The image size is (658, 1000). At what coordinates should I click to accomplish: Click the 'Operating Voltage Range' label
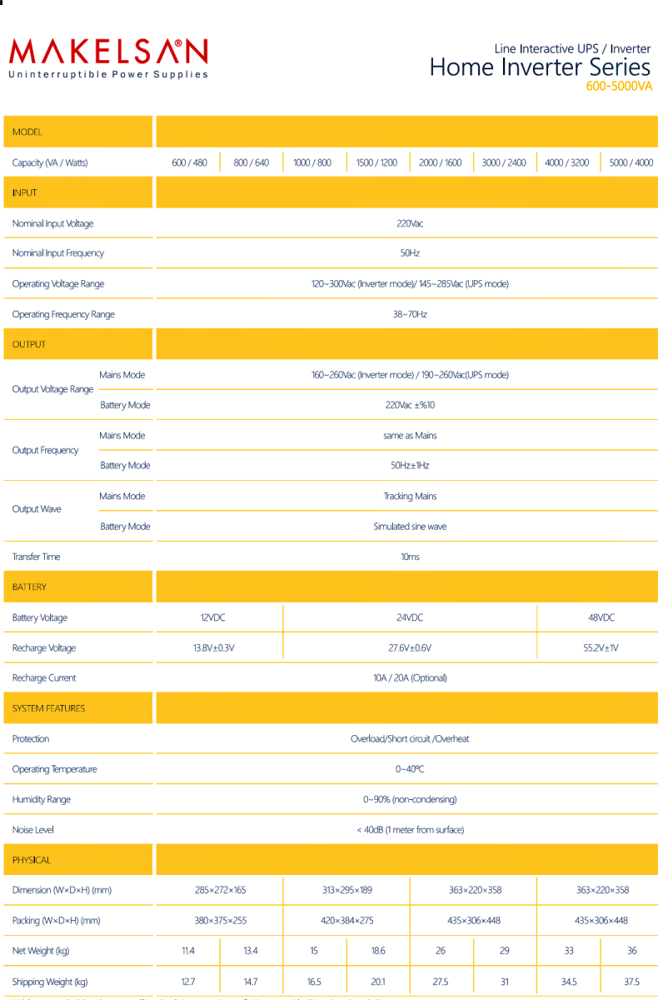click(58, 284)
